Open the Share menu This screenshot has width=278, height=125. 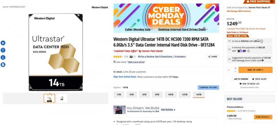(x=213, y=57)
